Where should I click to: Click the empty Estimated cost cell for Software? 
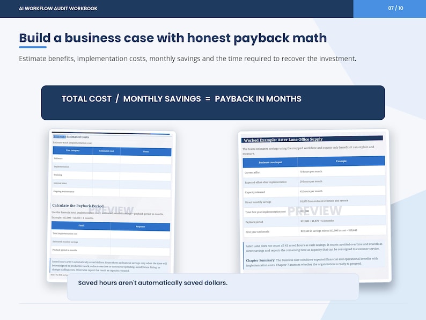[106, 159]
